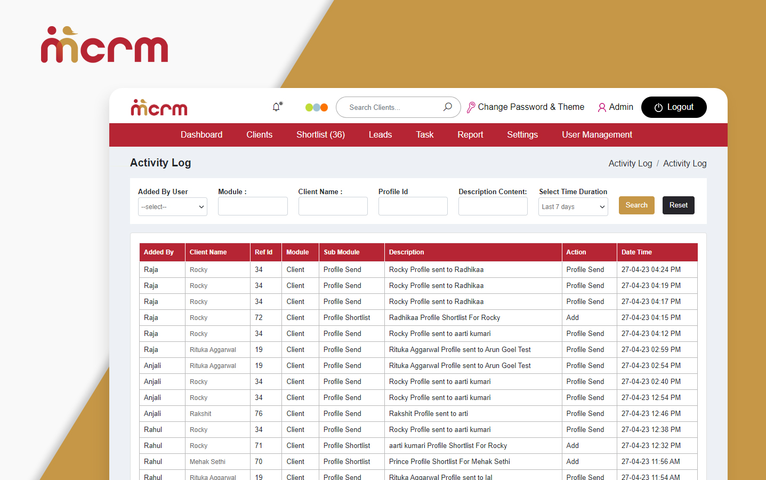The width and height of the screenshot is (766, 480).
Task: Click date 27-04-23 04:15 PM
Action: point(651,317)
